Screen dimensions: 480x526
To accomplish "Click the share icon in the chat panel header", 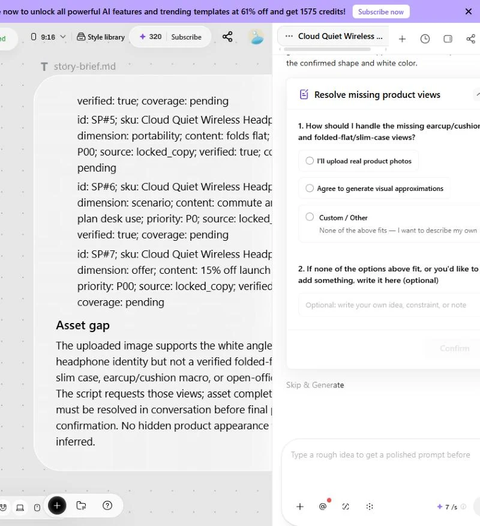I will [470, 39].
